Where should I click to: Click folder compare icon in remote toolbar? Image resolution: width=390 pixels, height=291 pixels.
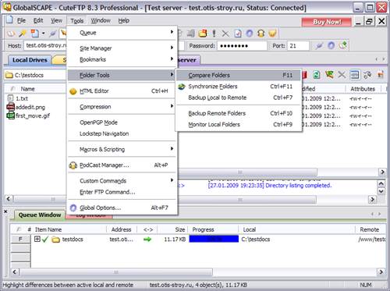click(x=329, y=75)
